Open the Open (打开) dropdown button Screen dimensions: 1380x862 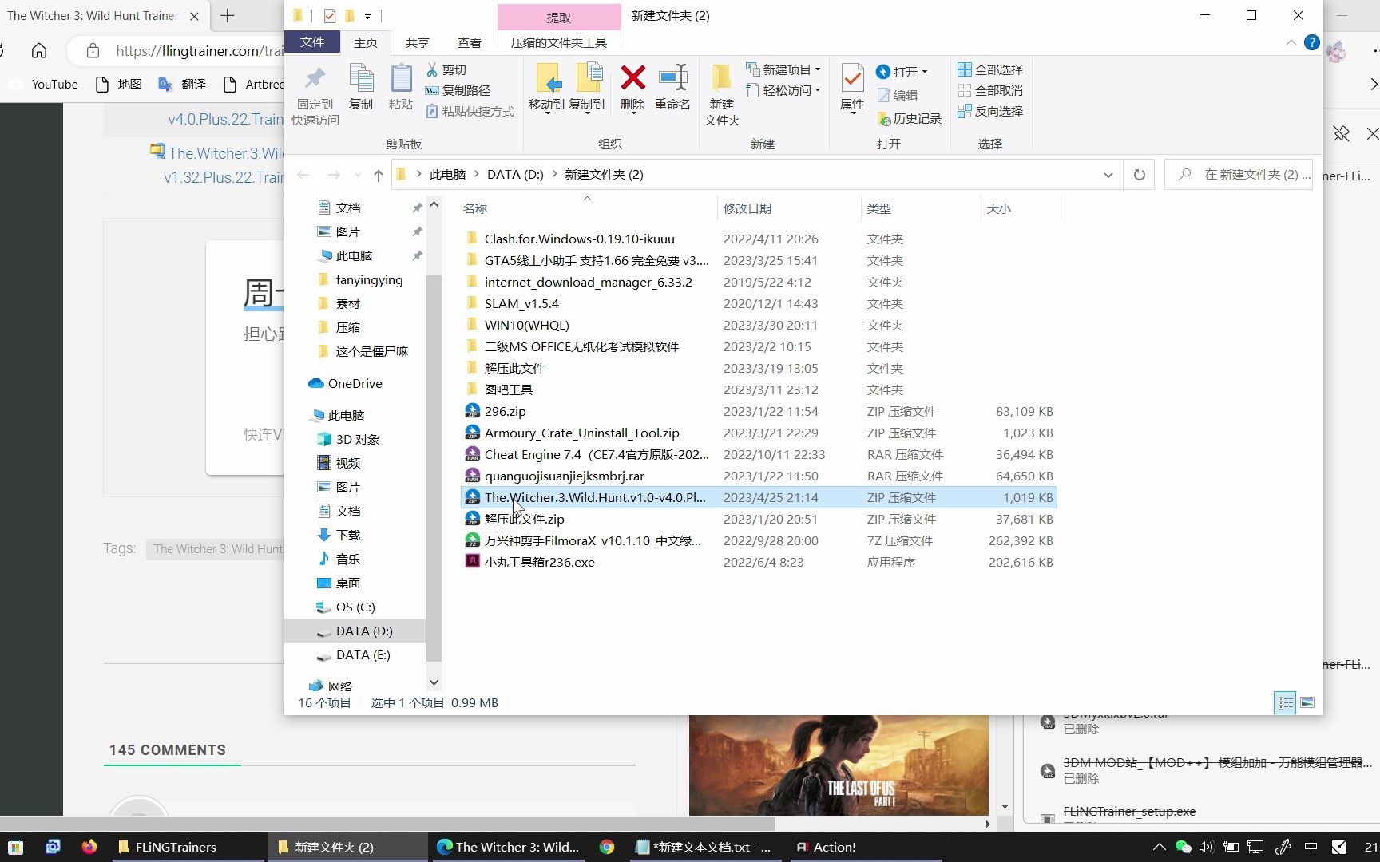pos(902,72)
